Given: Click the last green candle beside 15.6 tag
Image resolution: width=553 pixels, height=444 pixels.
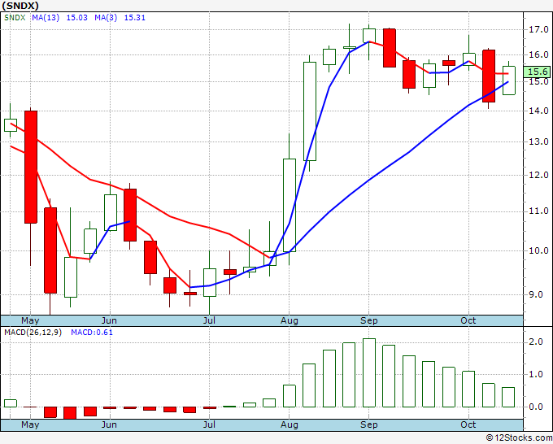Looking at the screenshot, I should tap(508, 81).
